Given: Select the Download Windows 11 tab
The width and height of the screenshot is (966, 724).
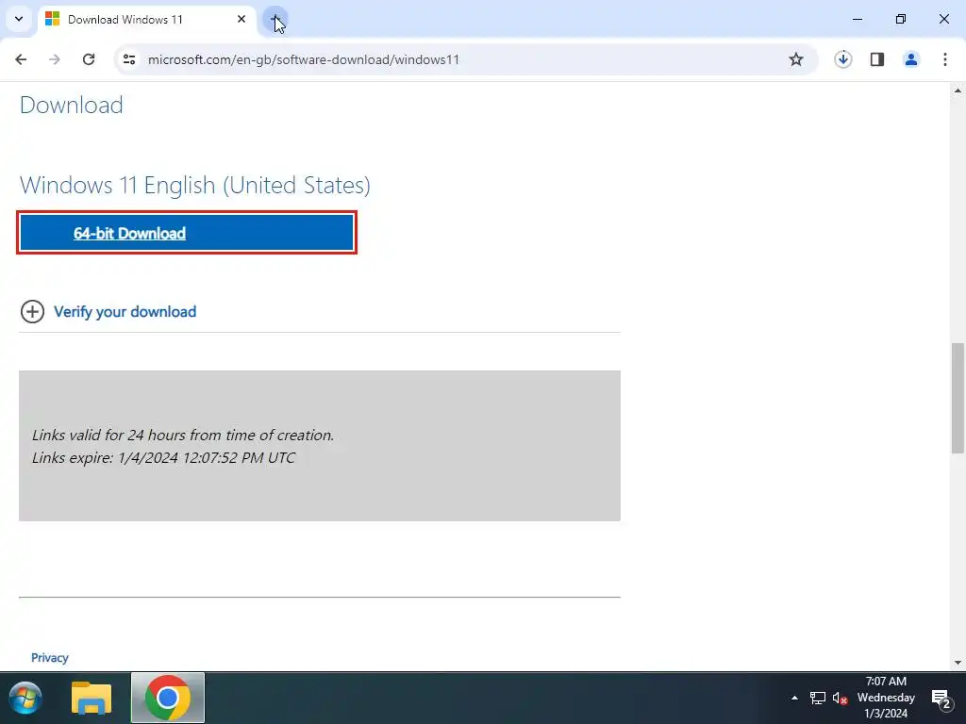Looking at the screenshot, I should pos(146,20).
